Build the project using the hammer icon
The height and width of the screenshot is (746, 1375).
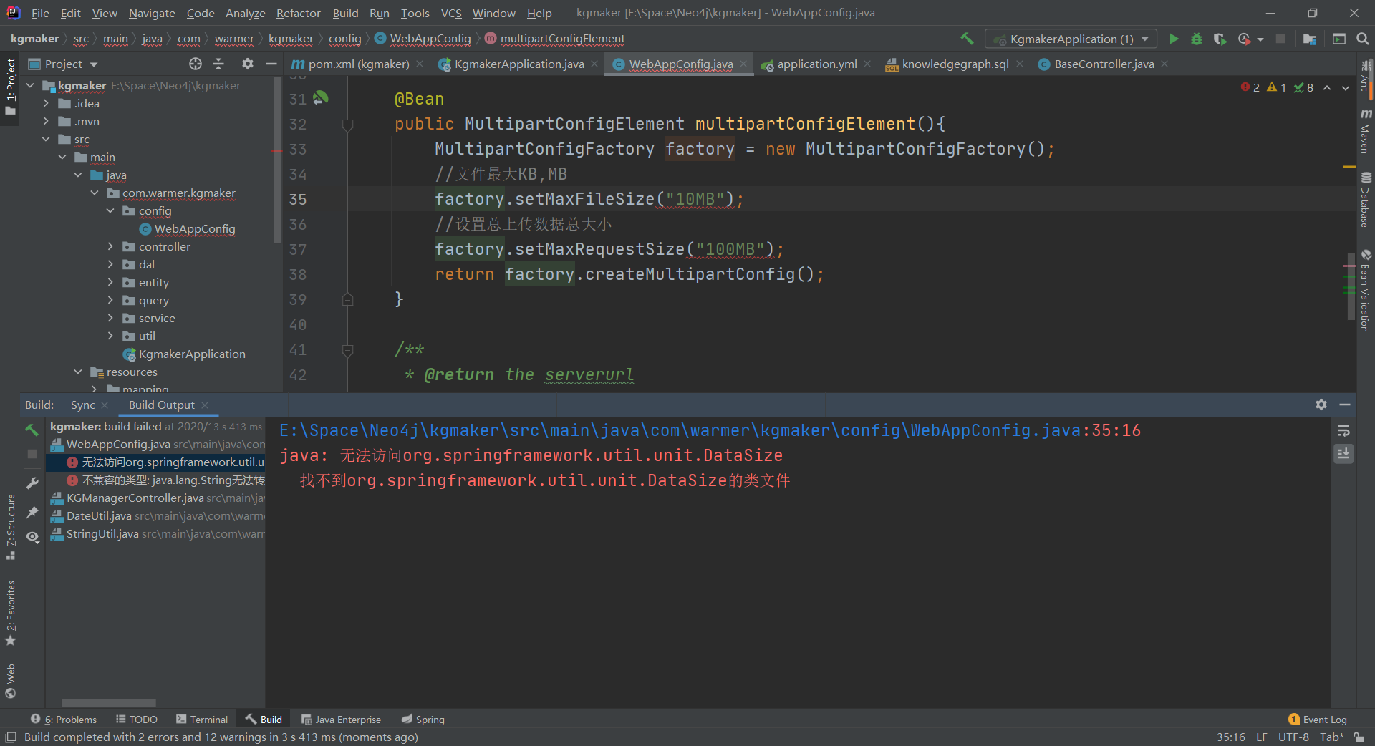(x=967, y=39)
